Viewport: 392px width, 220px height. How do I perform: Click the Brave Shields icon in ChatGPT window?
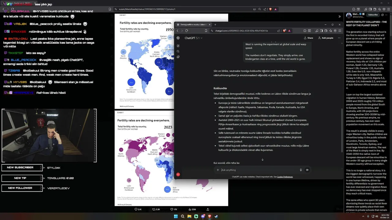(x=285, y=31)
